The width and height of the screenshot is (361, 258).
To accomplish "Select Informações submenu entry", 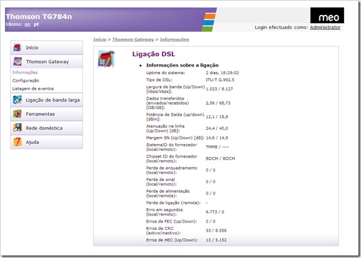I will pos(25,72).
